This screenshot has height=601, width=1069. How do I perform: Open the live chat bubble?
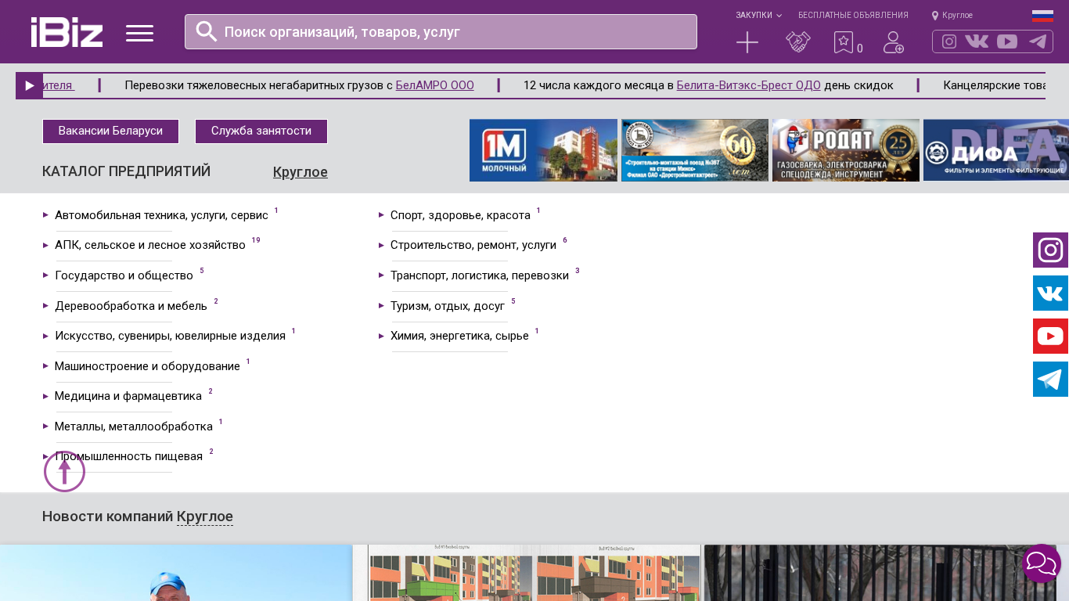point(1041,563)
